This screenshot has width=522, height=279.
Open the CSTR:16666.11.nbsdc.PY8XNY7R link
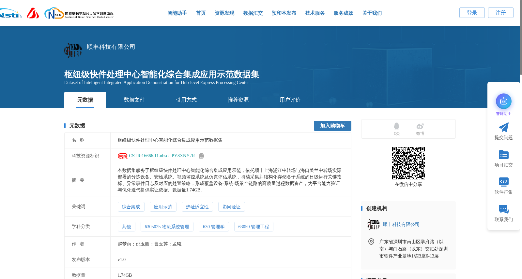[162, 156]
